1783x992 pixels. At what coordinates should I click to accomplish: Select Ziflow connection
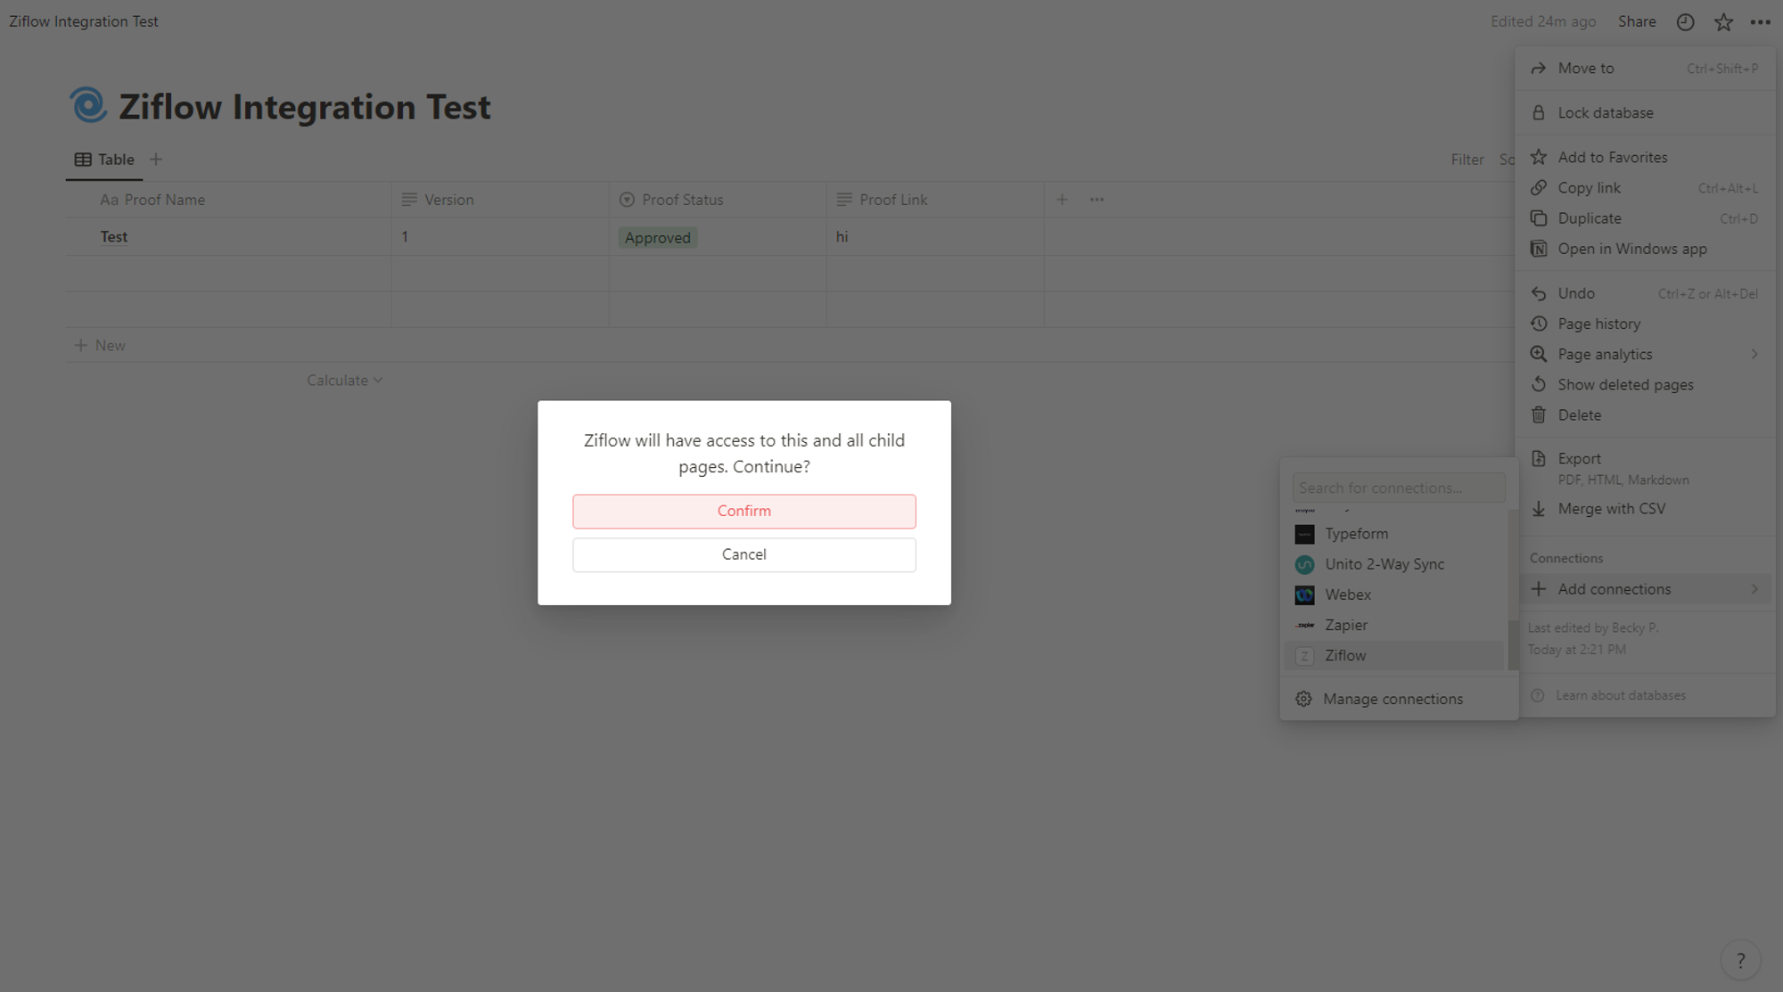pos(1393,655)
